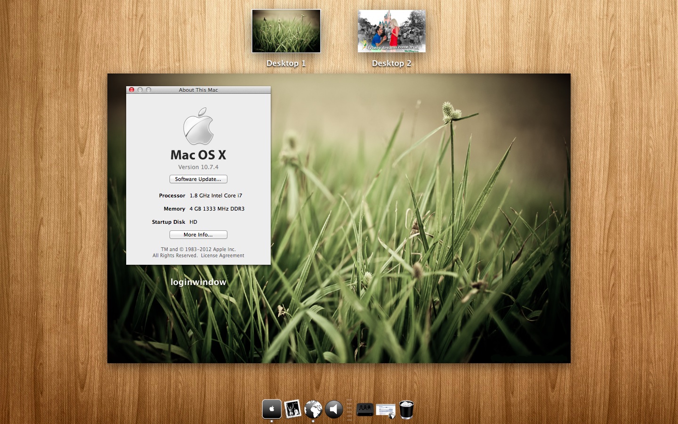Click the Software Update... button
This screenshot has width=678, height=424.
coord(198,179)
